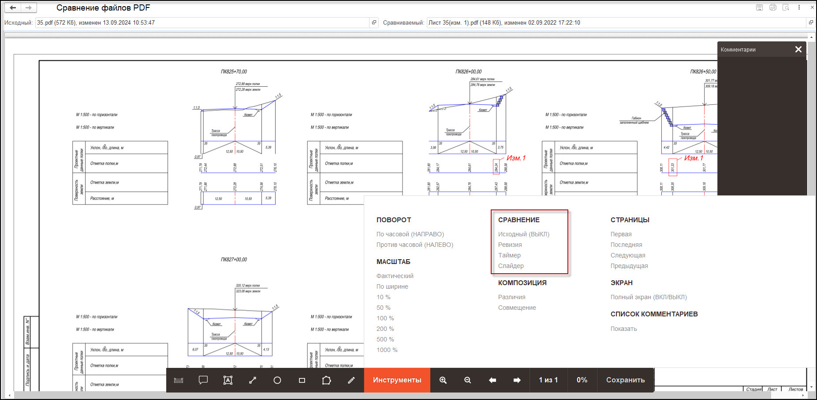Close the Комментарии panel
Viewport: 817px width, 400px height.
click(798, 49)
